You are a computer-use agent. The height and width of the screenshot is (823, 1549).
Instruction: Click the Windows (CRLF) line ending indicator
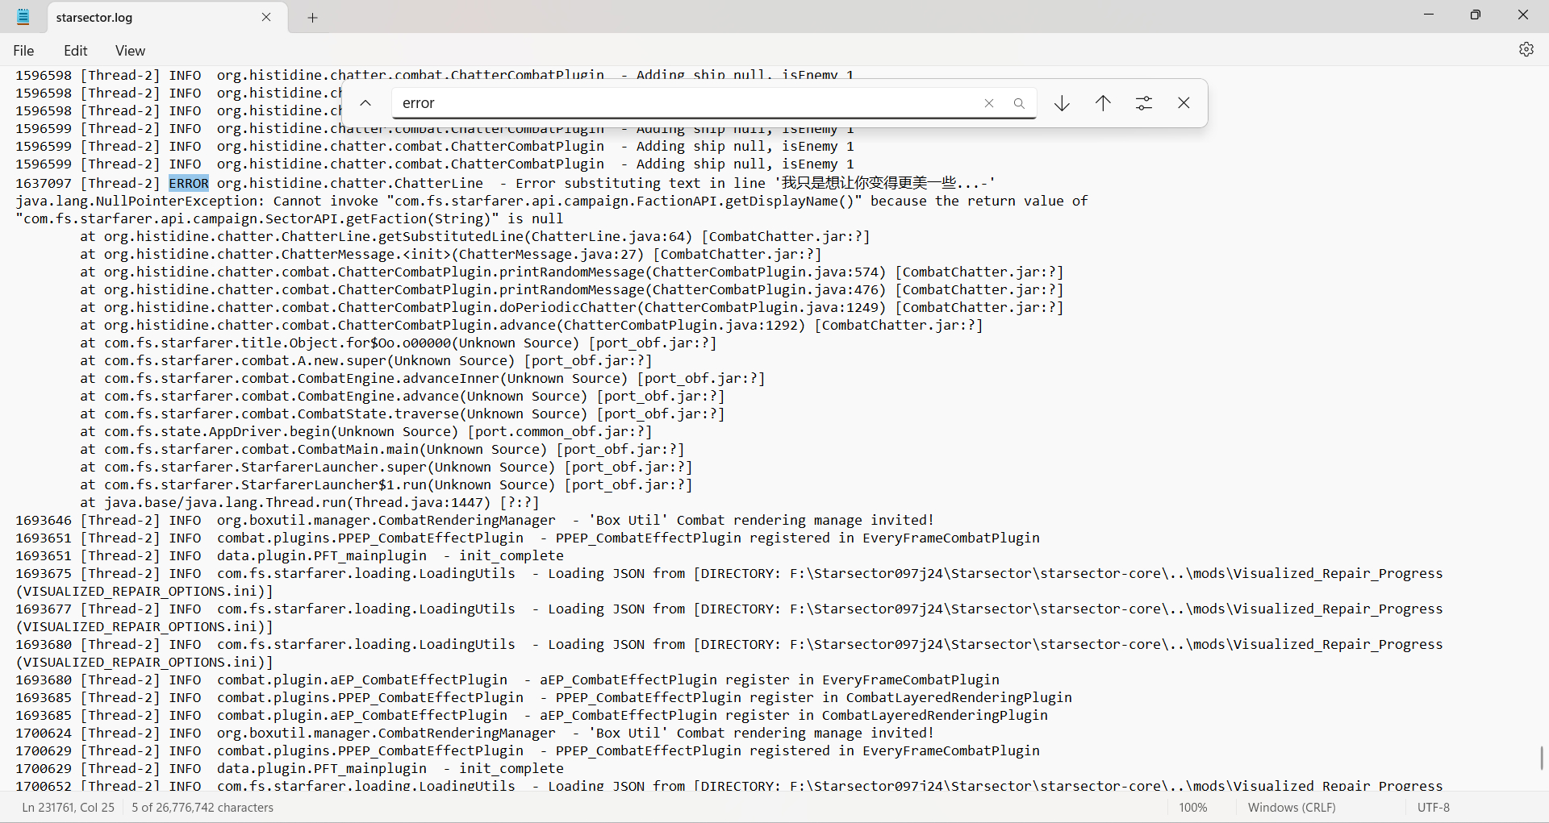tap(1291, 807)
